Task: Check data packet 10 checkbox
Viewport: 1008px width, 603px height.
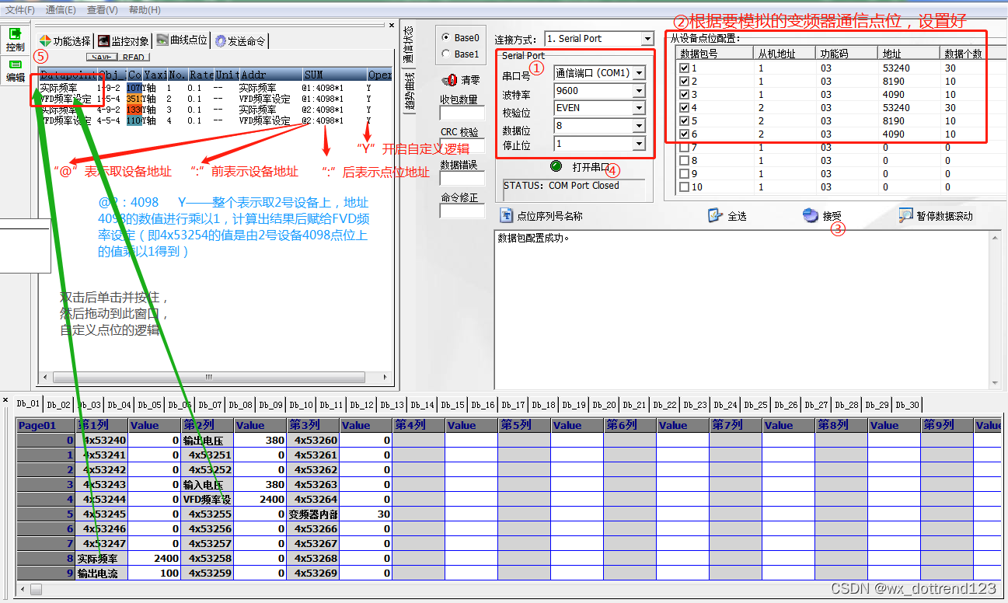Action: pyautogui.click(x=684, y=186)
